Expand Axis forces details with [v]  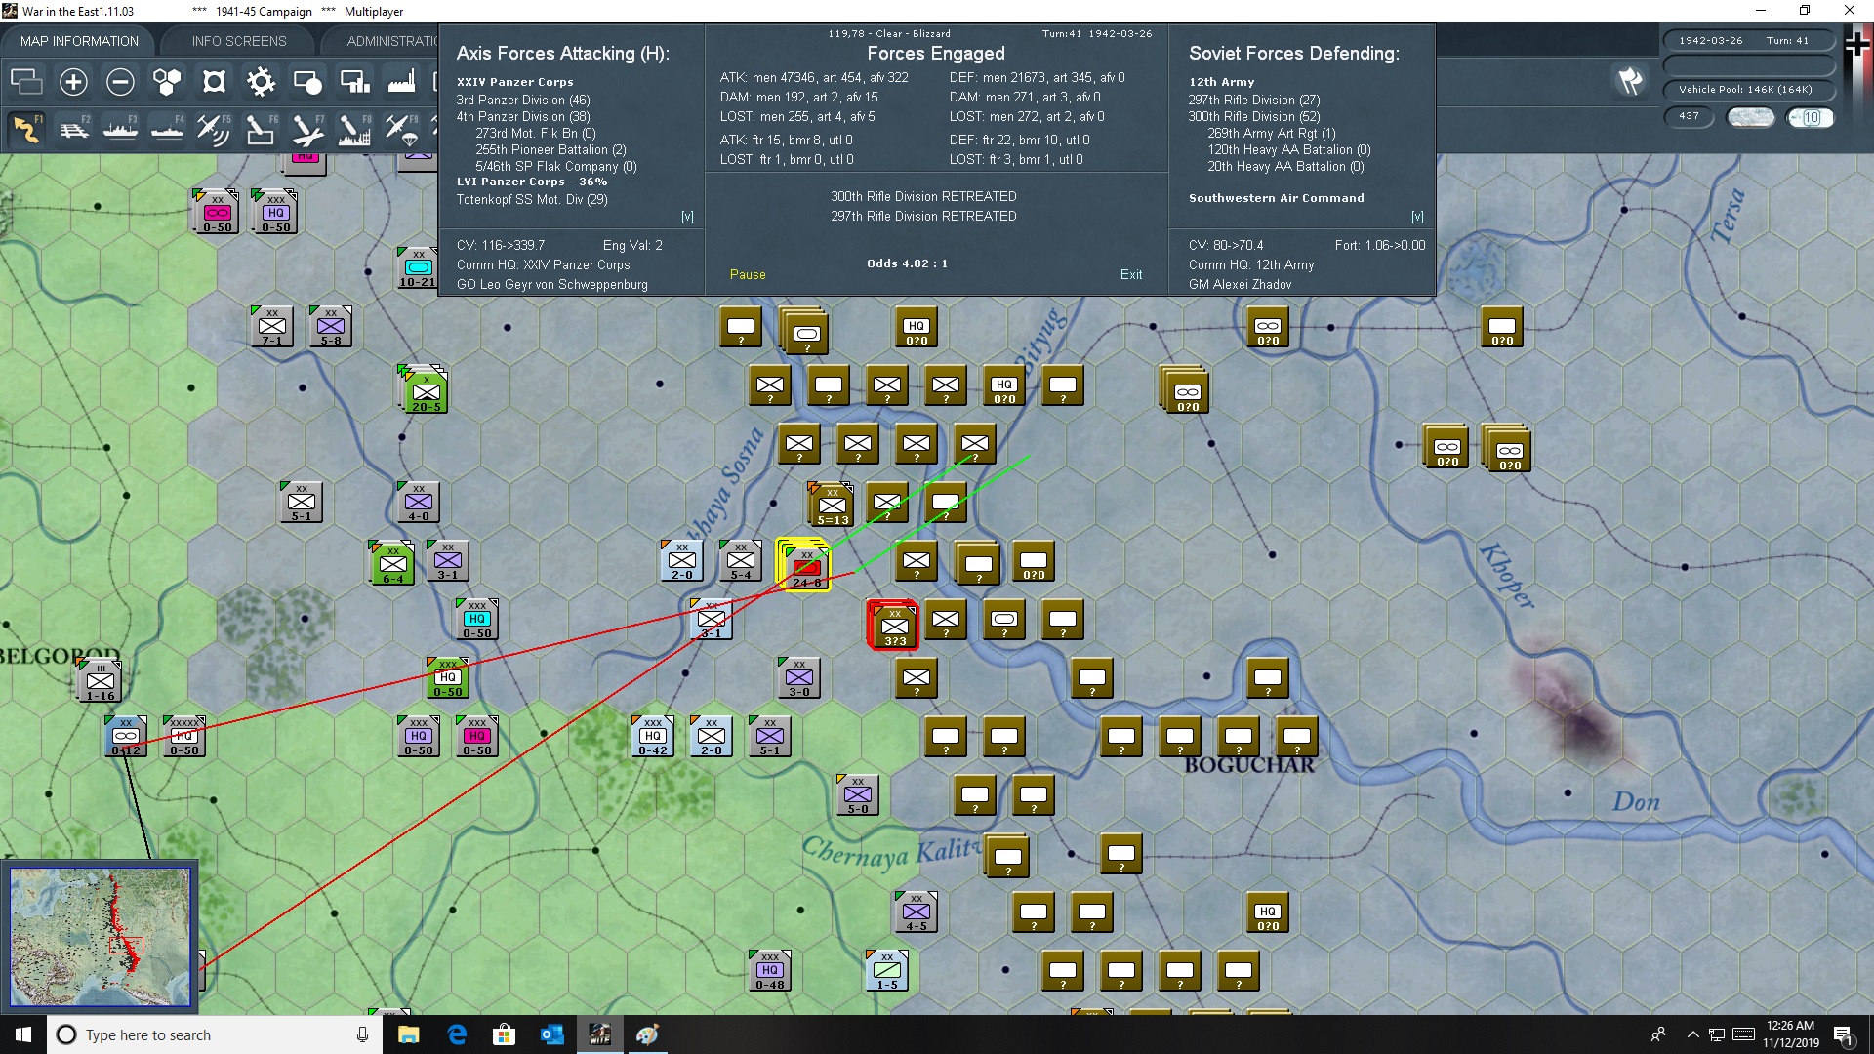(687, 217)
